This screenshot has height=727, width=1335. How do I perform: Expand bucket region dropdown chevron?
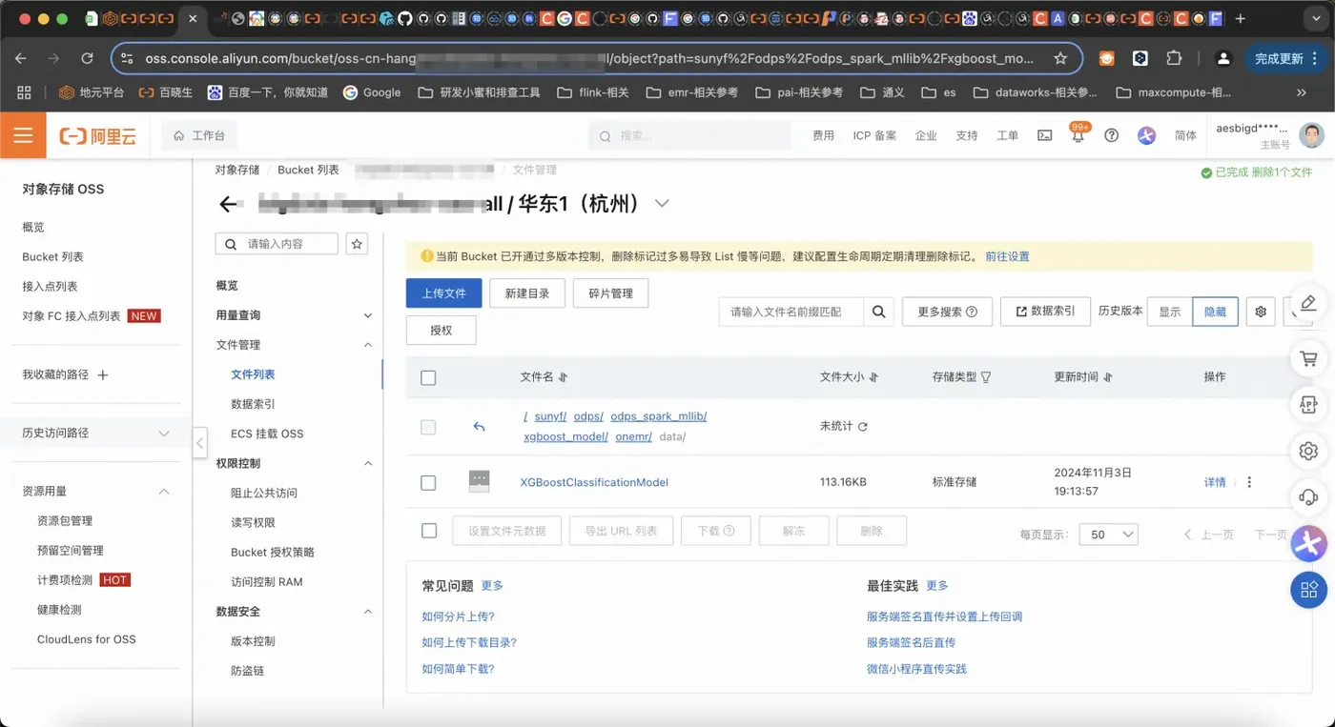coord(662,204)
